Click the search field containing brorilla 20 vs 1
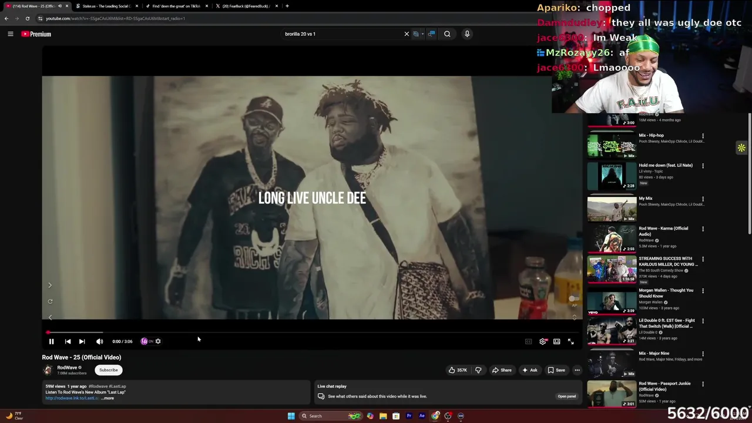The height and width of the screenshot is (423, 752). click(x=341, y=34)
